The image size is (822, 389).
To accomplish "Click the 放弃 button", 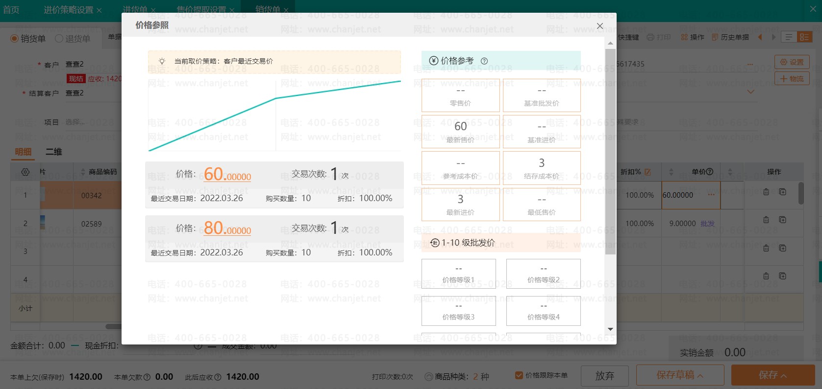I will click(x=605, y=375).
